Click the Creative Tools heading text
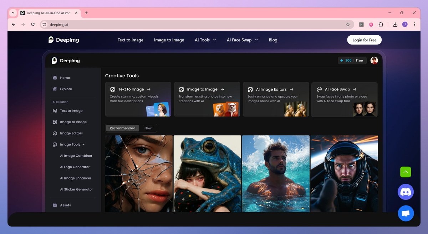 [x=122, y=76]
